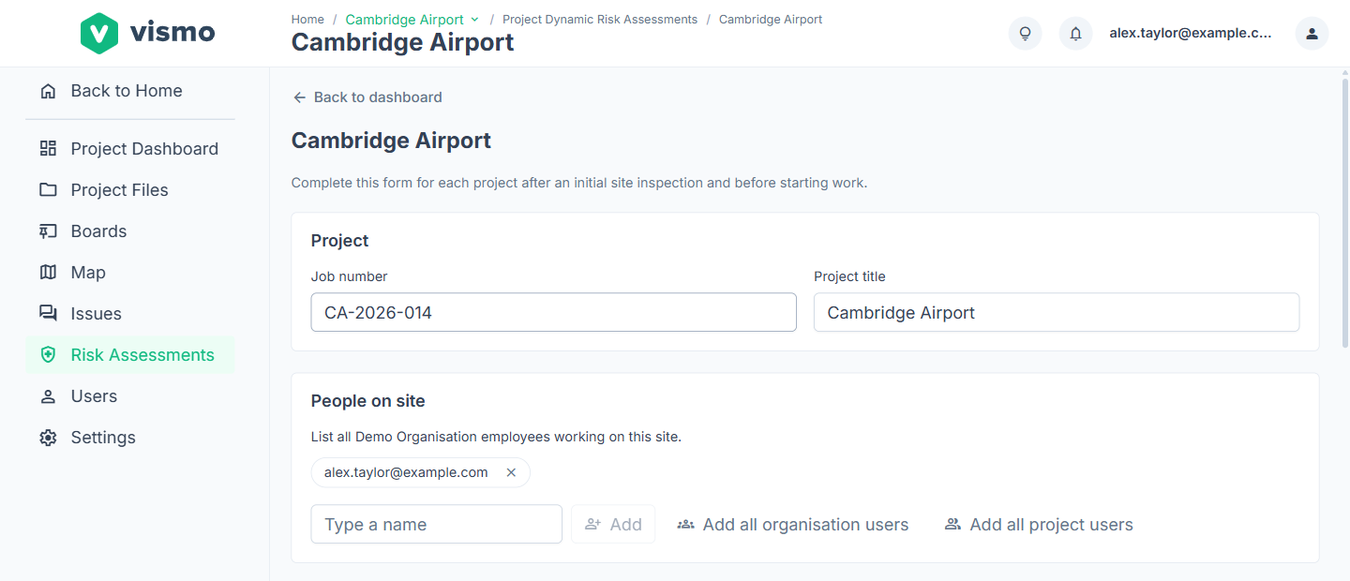Open the Boards sidebar item
The image size is (1350, 581).
click(x=98, y=231)
